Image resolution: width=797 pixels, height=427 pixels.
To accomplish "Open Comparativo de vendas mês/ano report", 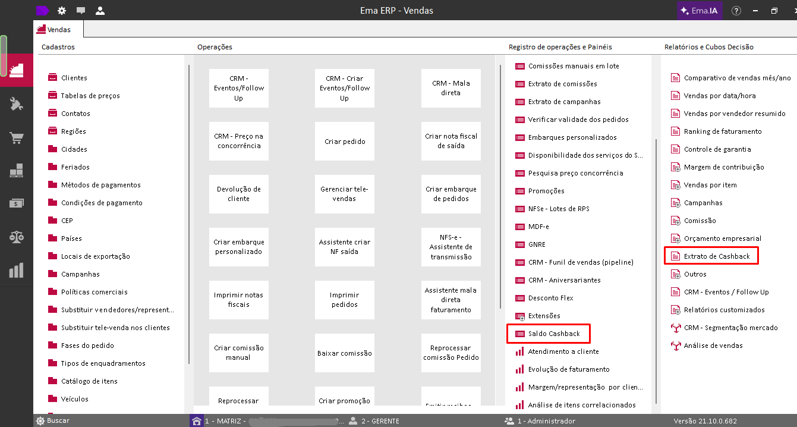I will 738,78.
